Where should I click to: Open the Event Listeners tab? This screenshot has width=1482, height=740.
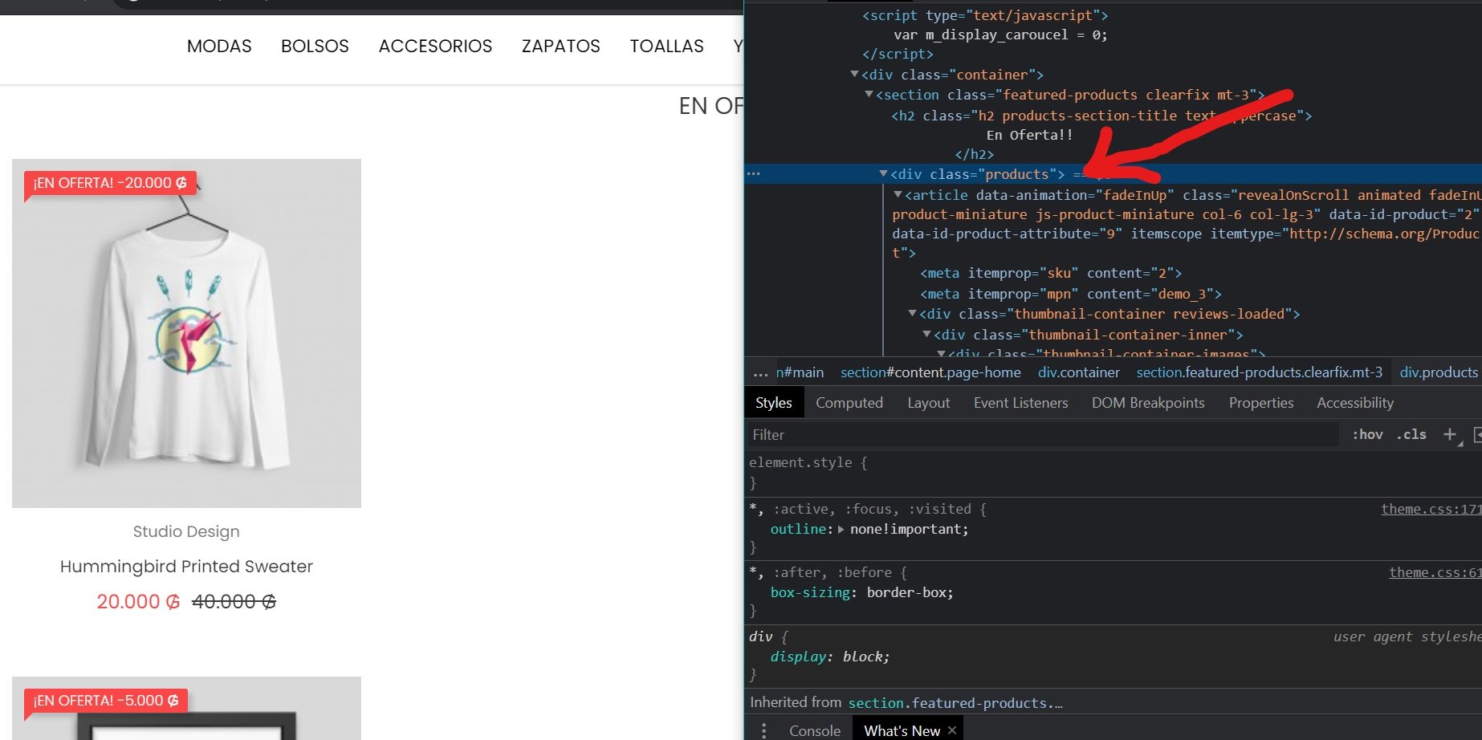[x=1021, y=403]
